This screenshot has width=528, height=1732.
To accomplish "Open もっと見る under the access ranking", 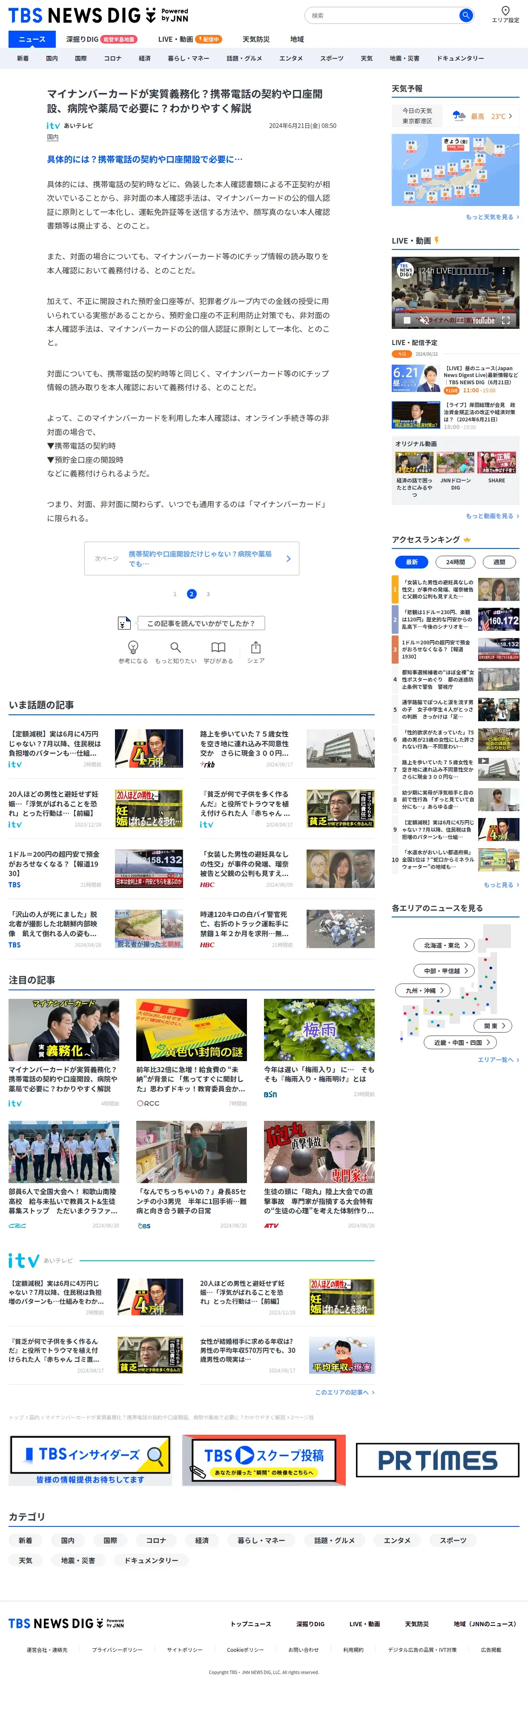I will click(501, 884).
